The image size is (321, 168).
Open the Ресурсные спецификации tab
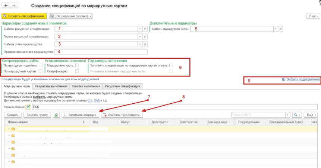[122, 86]
